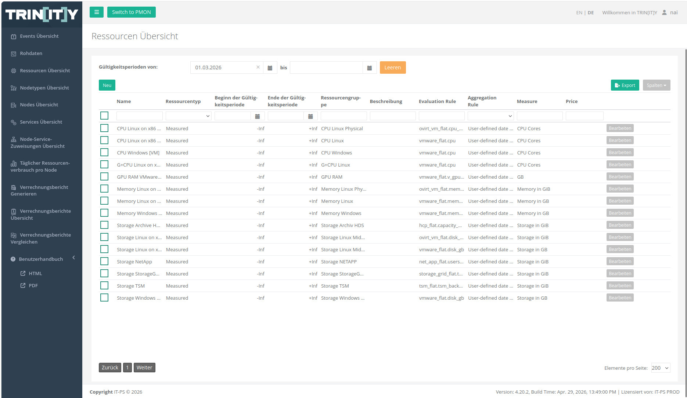
Task: Check the CPU Windows [VM] row checkbox
Action: coord(104,152)
